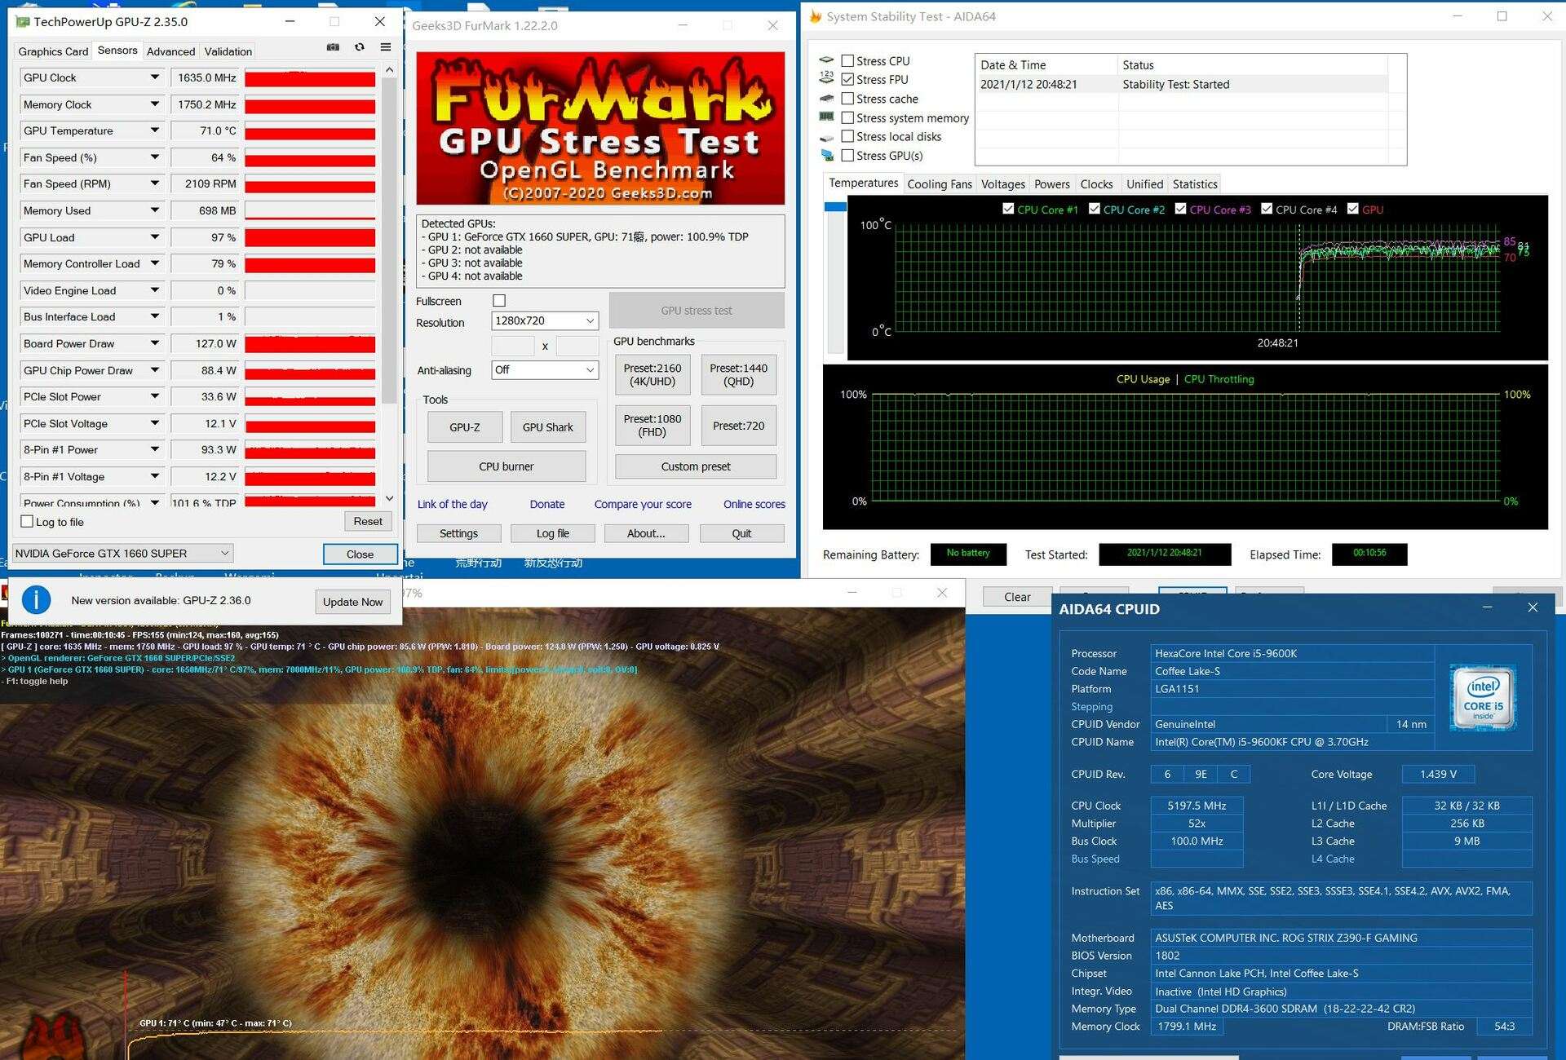
Task: Enable the Stress CPU checkbox
Action: coord(847,61)
